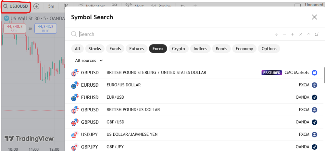
Task: Click FXCM logo on BRITISH POUND/US DOLLAR row
Action: point(315,109)
